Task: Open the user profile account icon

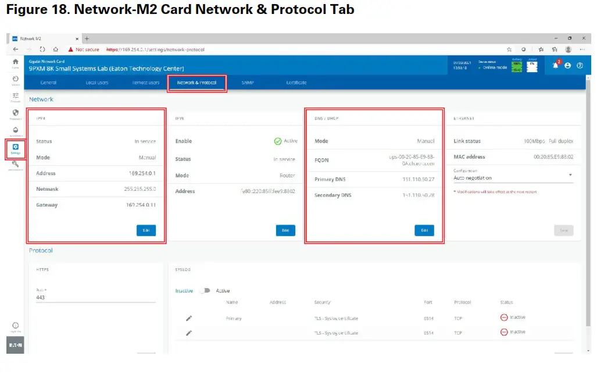Action: pos(568,65)
